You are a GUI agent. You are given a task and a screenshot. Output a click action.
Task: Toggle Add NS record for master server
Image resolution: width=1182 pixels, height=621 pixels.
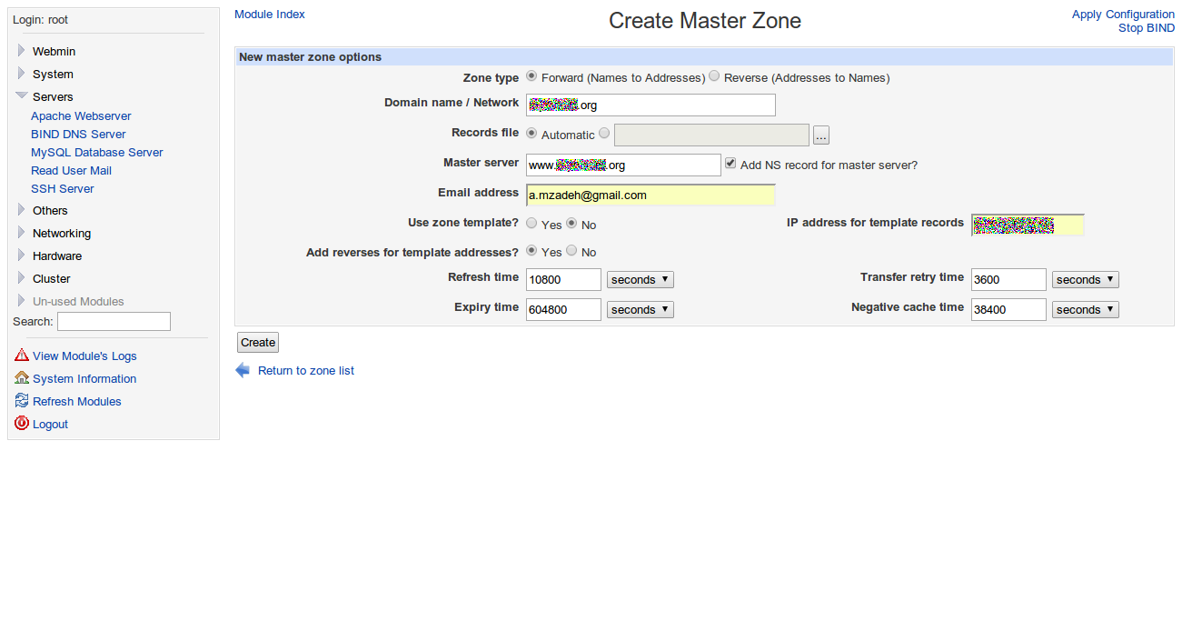[x=730, y=164]
